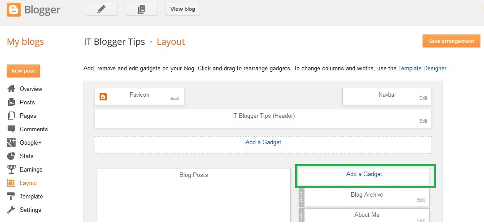484x224 pixels.
Task: Edit the Favicon gadget
Action: point(175,99)
